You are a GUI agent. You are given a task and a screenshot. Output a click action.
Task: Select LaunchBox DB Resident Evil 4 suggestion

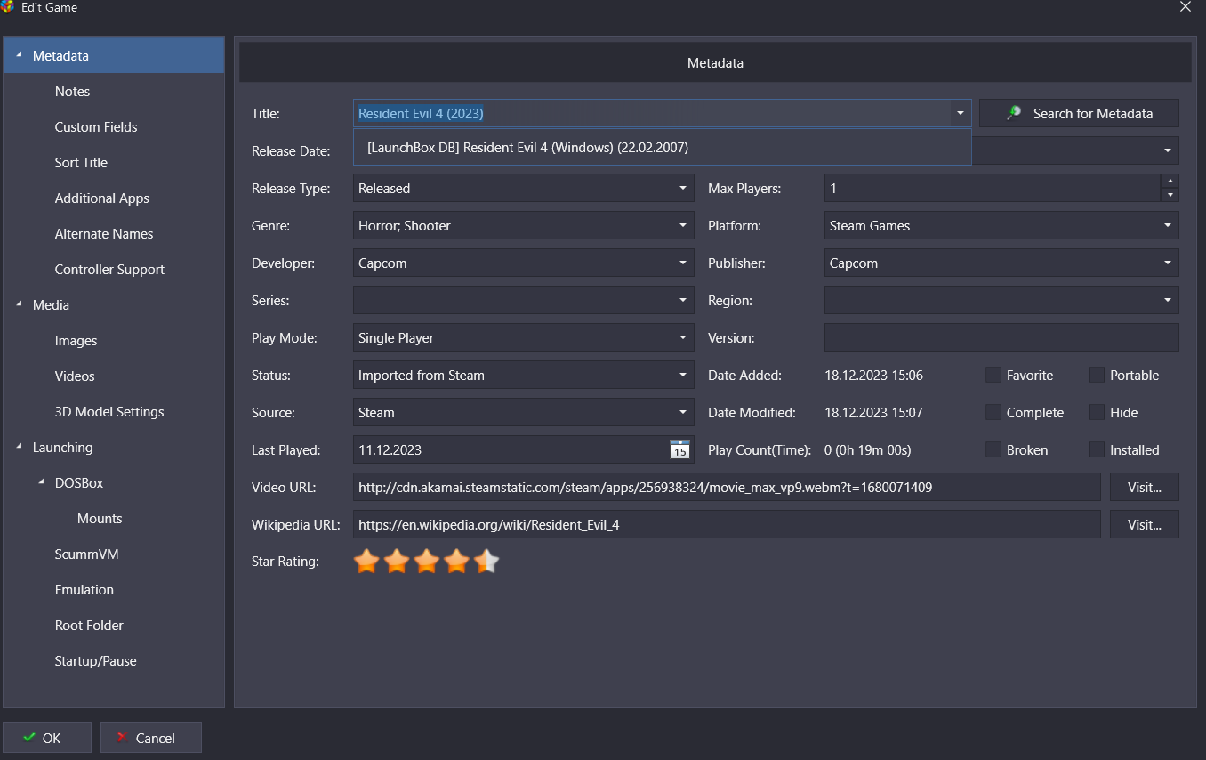[x=662, y=148]
